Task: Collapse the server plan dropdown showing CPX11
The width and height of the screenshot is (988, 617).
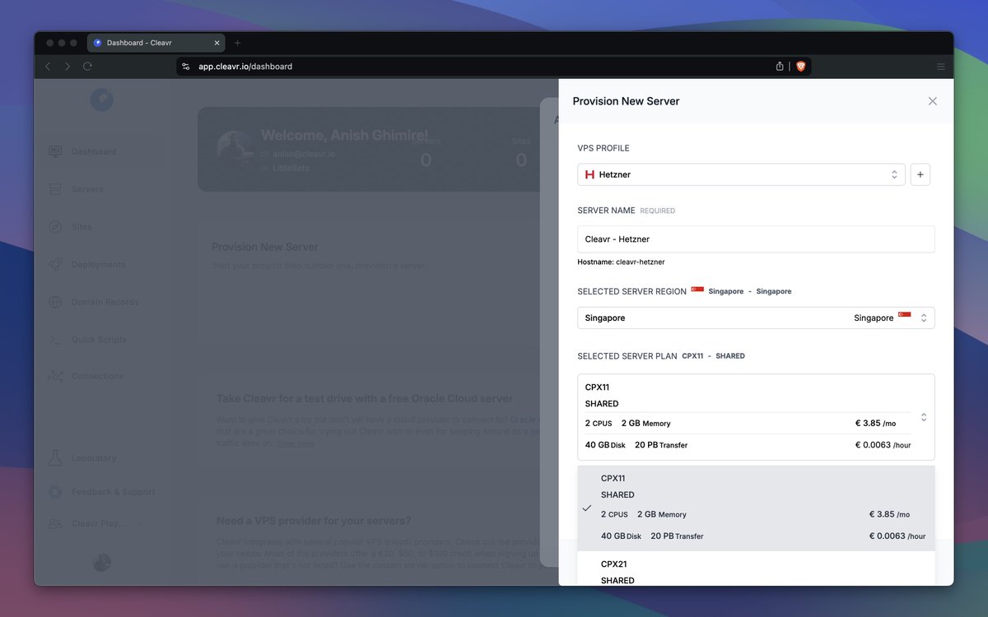Action: point(756,417)
